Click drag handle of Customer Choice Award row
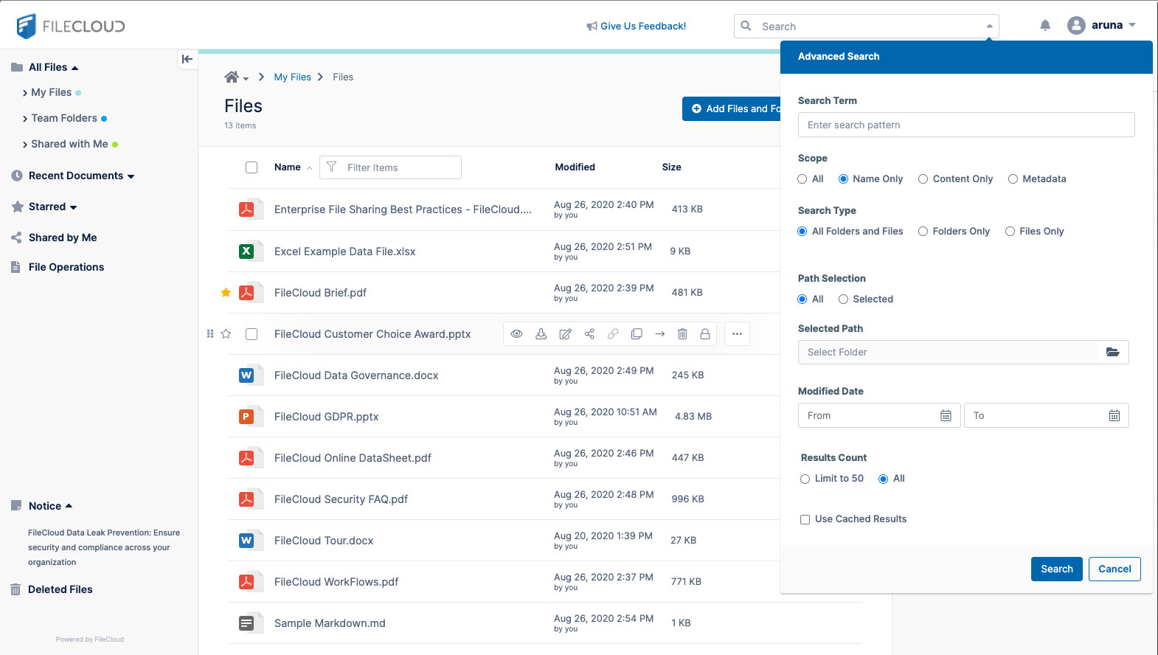The image size is (1158, 655). click(210, 334)
